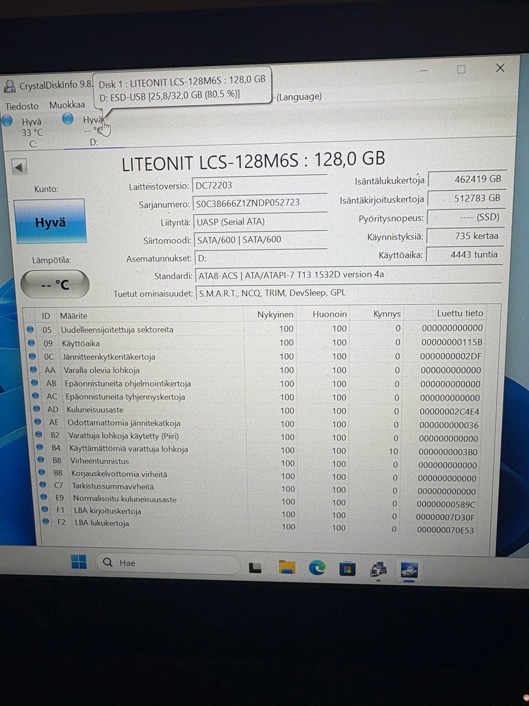Image resolution: width=529 pixels, height=706 pixels.
Task: Maximize the CrystalDiskInfo window
Action: coord(461,69)
